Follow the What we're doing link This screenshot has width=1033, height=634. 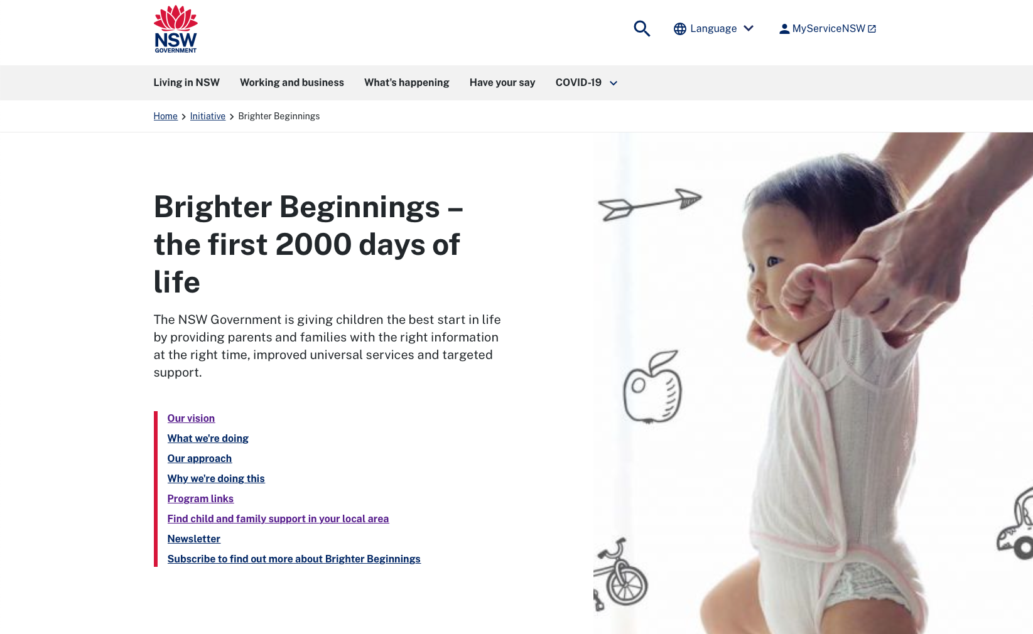pos(208,438)
